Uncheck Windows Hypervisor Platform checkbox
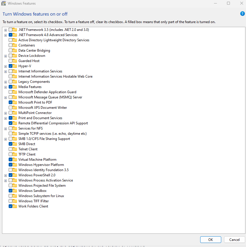This screenshot has width=246, height=247. (11, 164)
